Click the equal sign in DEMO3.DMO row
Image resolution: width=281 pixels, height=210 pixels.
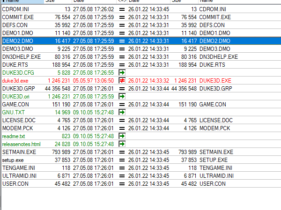pyautogui.click(x=122, y=49)
